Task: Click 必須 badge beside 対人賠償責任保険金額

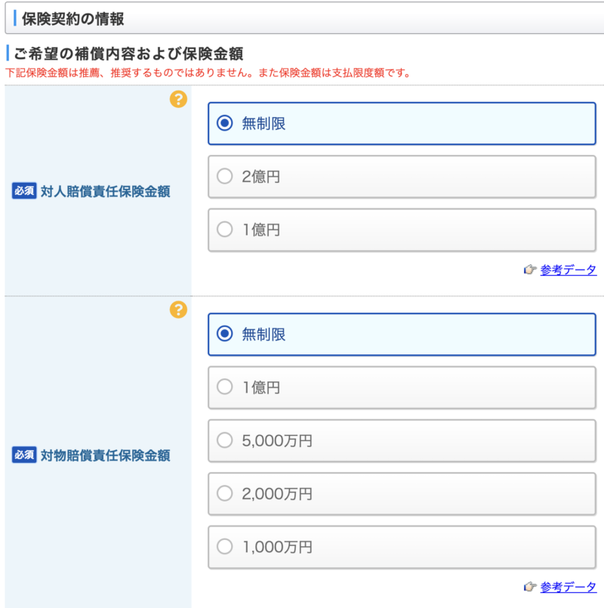Action: click(x=24, y=191)
